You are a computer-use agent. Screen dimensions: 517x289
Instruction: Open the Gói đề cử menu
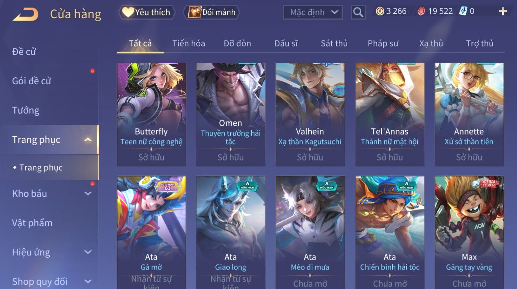[x=32, y=81]
